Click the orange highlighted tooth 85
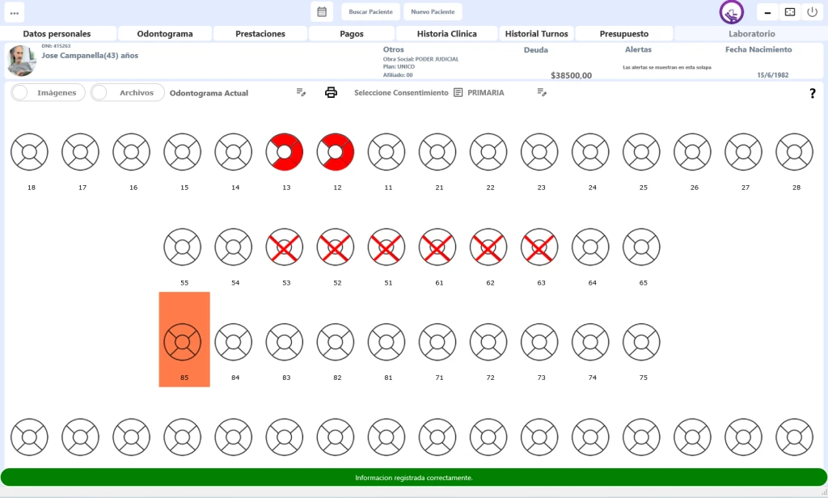This screenshot has height=498, width=828. (184, 341)
